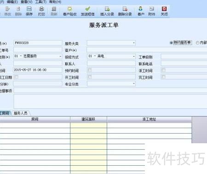207x174 pixels.
Task: Select the 内部 radio button
Action: (x=197, y=43)
